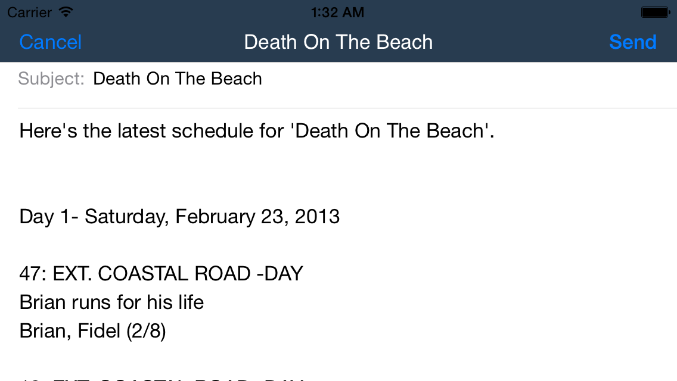Click the Wi-Fi signal icon
The width and height of the screenshot is (677, 381).
(x=66, y=12)
